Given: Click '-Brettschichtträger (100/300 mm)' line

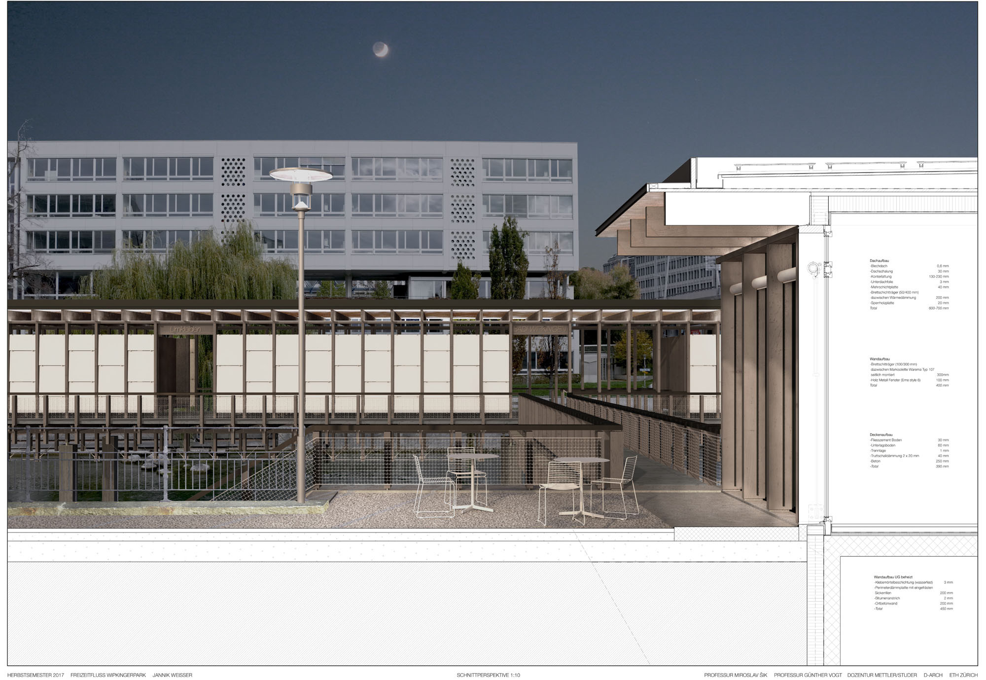Looking at the screenshot, I should pyautogui.click(x=893, y=364).
